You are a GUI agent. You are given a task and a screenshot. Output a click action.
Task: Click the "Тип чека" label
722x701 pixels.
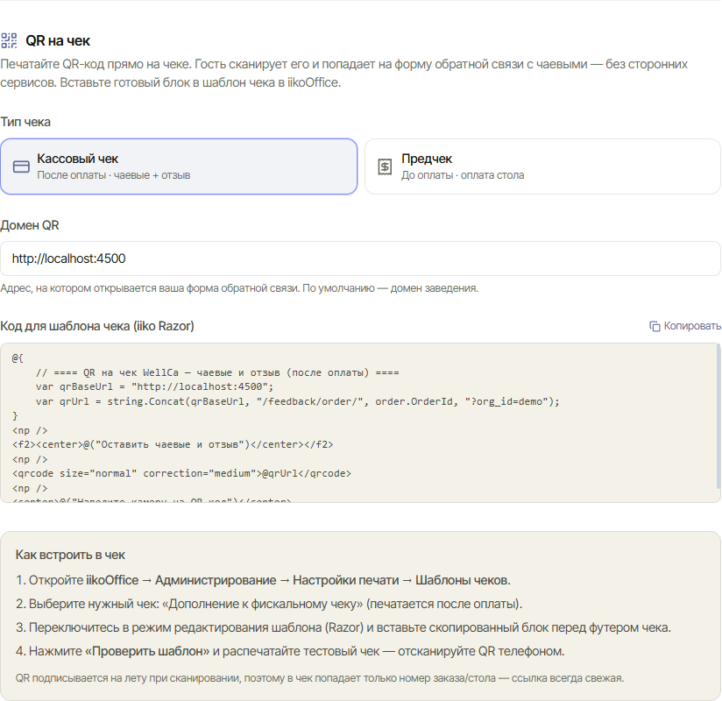pos(25,122)
